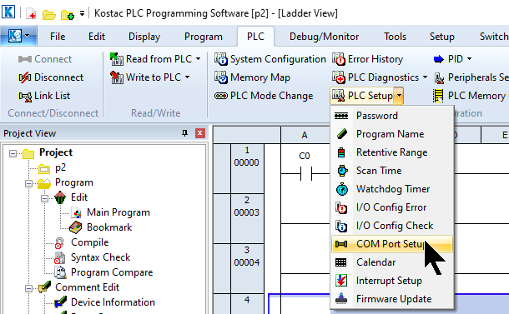Click Write to PLC button

pos(145,77)
